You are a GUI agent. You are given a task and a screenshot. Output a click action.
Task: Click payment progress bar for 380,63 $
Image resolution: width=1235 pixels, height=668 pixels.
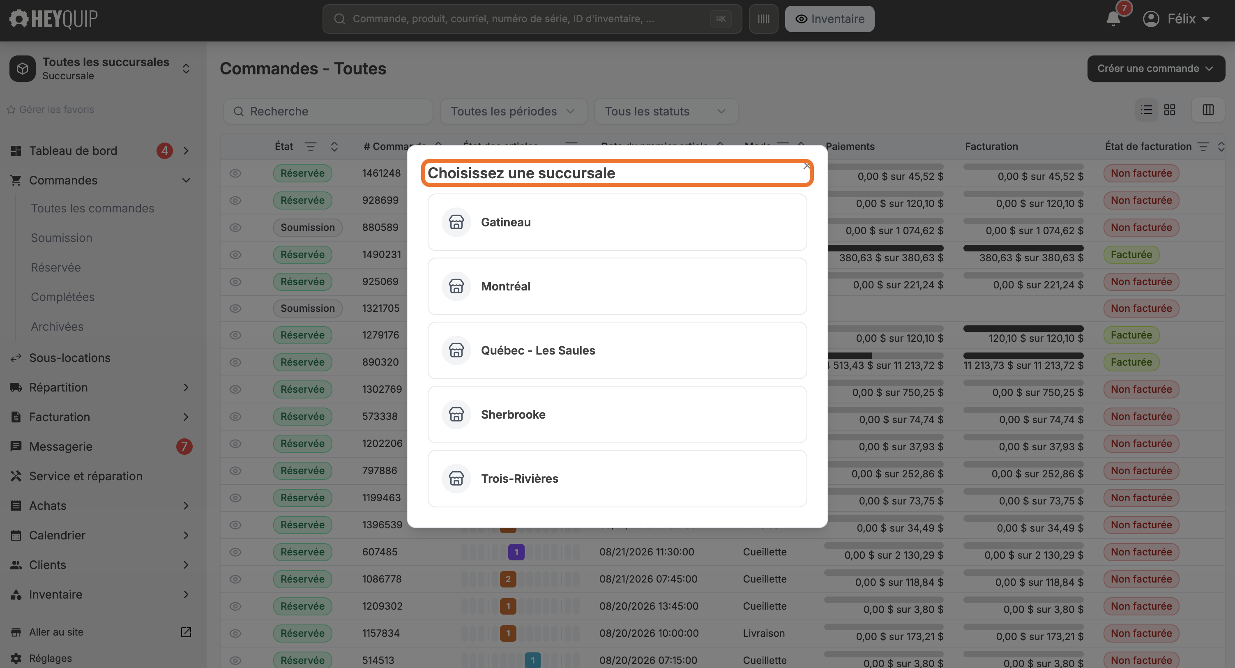click(885, 249)
